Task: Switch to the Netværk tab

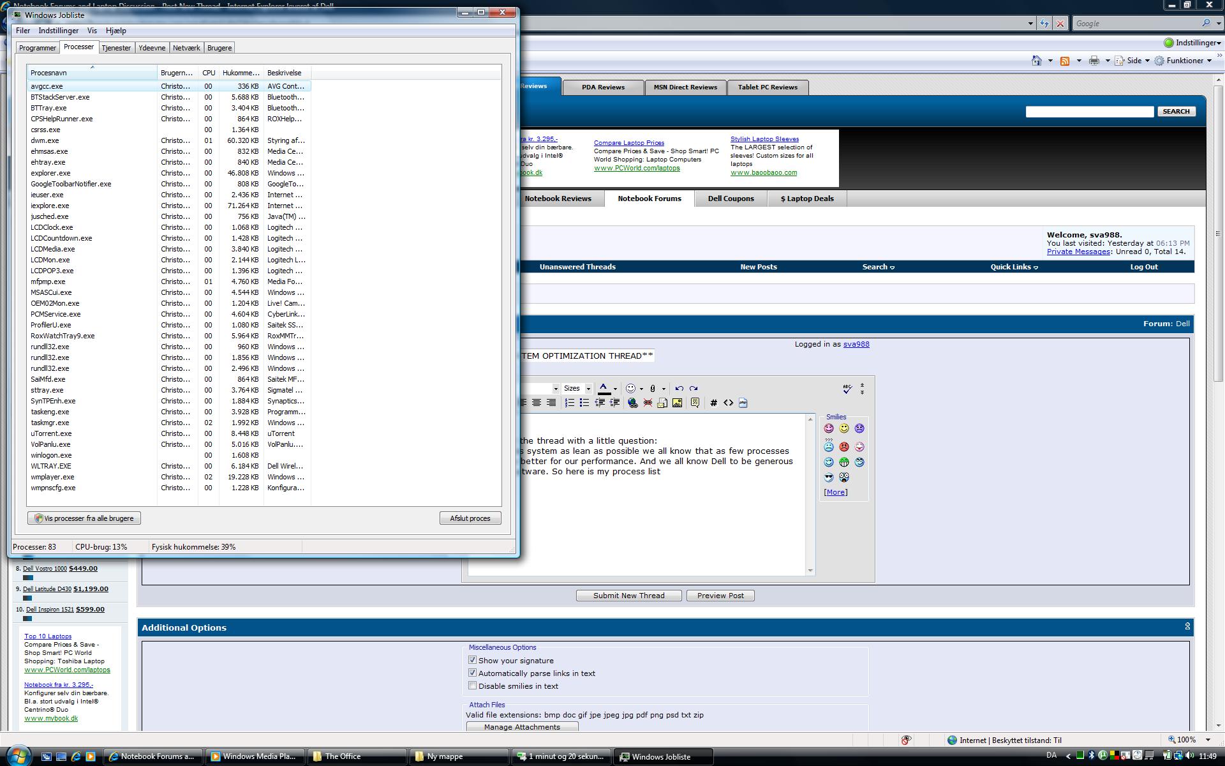Action: pyautogui.click(x=186, y=48)
